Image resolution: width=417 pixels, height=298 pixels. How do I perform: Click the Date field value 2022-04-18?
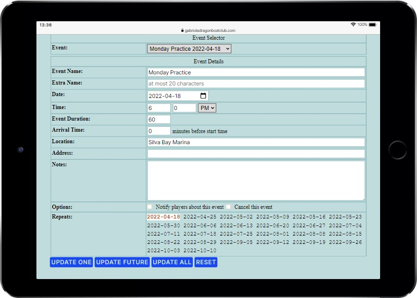coord(165,96)
